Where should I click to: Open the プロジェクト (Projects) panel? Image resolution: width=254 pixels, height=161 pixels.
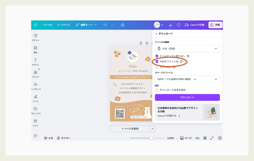tap(35, 111)
